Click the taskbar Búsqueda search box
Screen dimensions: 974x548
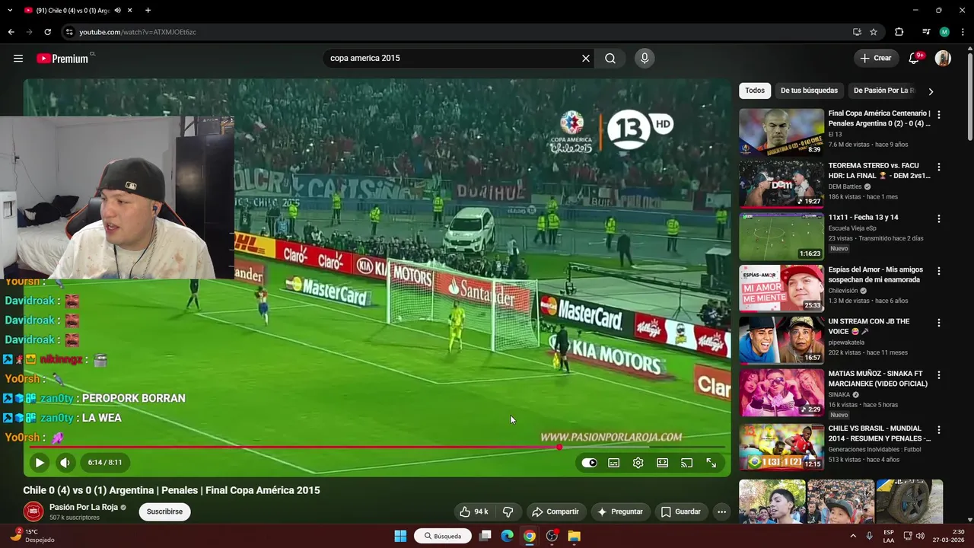[x=443, y=536]
